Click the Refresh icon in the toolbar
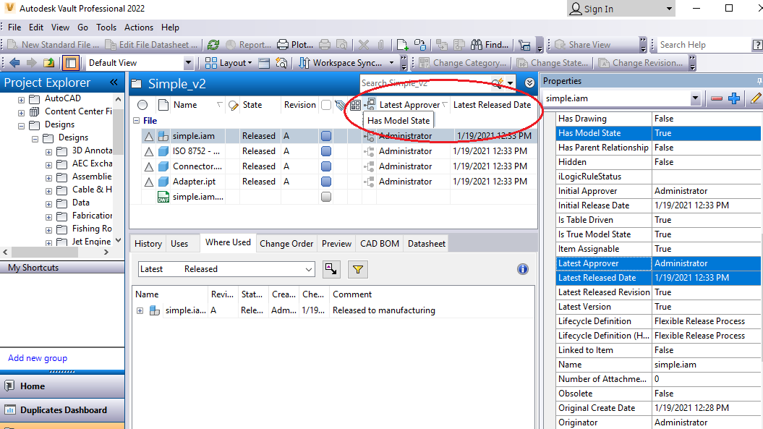This screenshot has height=429, width=763. [213, 45]
